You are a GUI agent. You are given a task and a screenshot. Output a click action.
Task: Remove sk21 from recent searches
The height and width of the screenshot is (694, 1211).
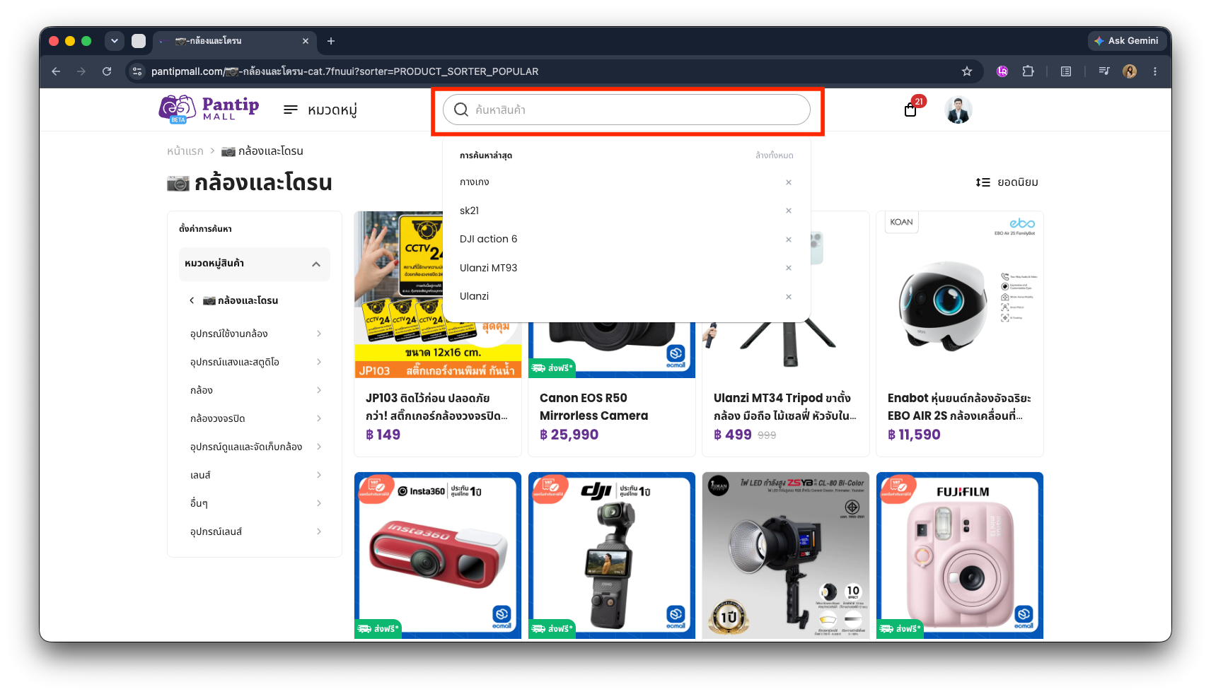789,211
